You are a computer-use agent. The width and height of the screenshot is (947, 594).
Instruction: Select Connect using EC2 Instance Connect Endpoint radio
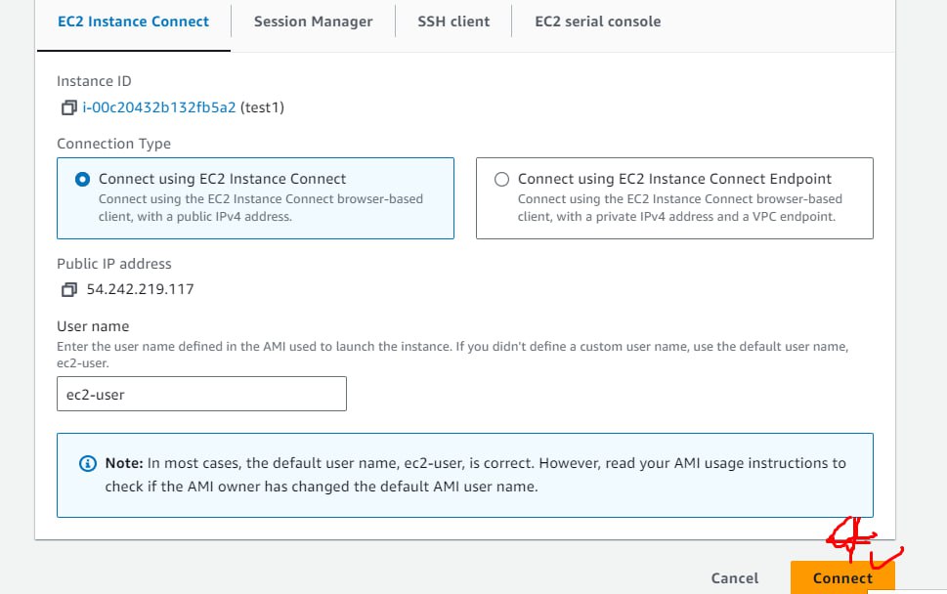click(x=501, y=180)
